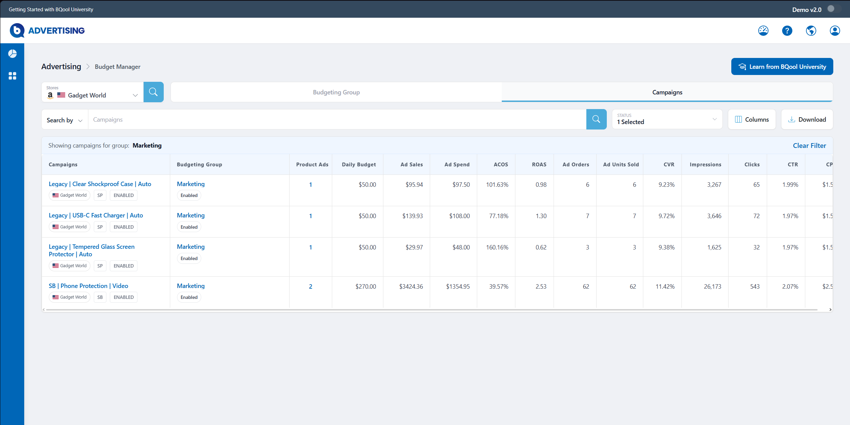Open Legacy USB-C Fast Charger Auto campaign

96,215
